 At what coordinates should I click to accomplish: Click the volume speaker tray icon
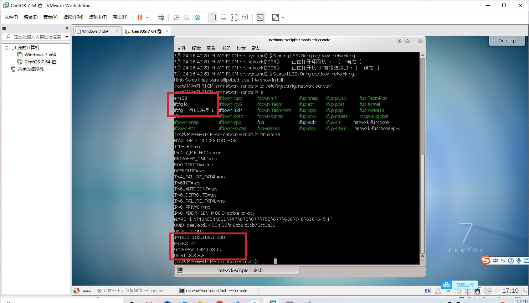point(458,291)
